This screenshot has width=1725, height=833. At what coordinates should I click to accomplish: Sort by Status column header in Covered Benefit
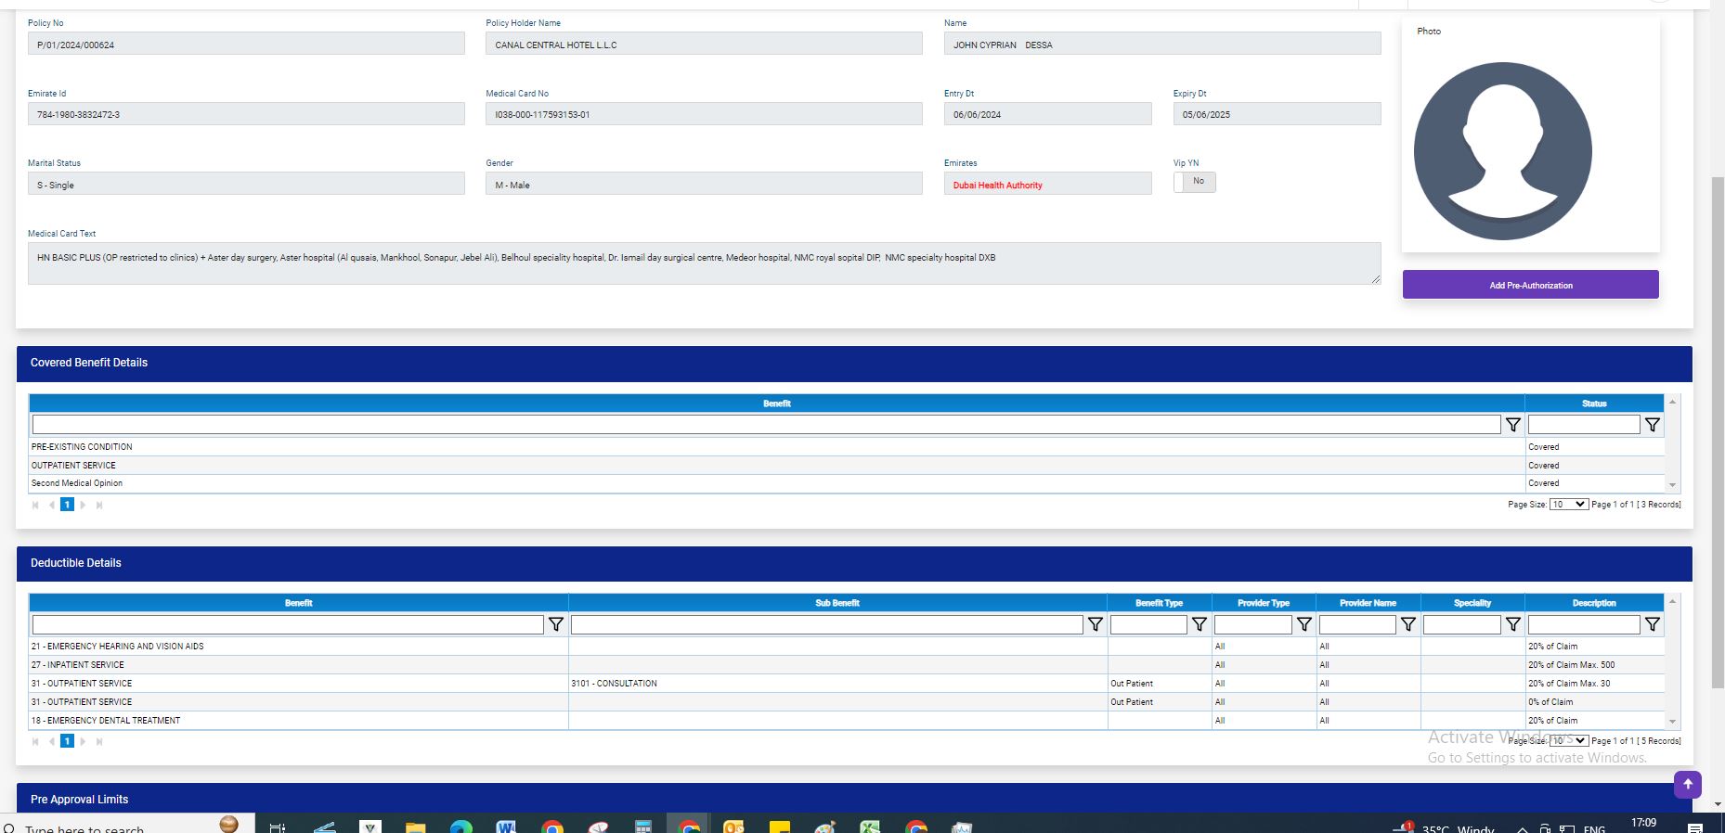point(1593,404)
